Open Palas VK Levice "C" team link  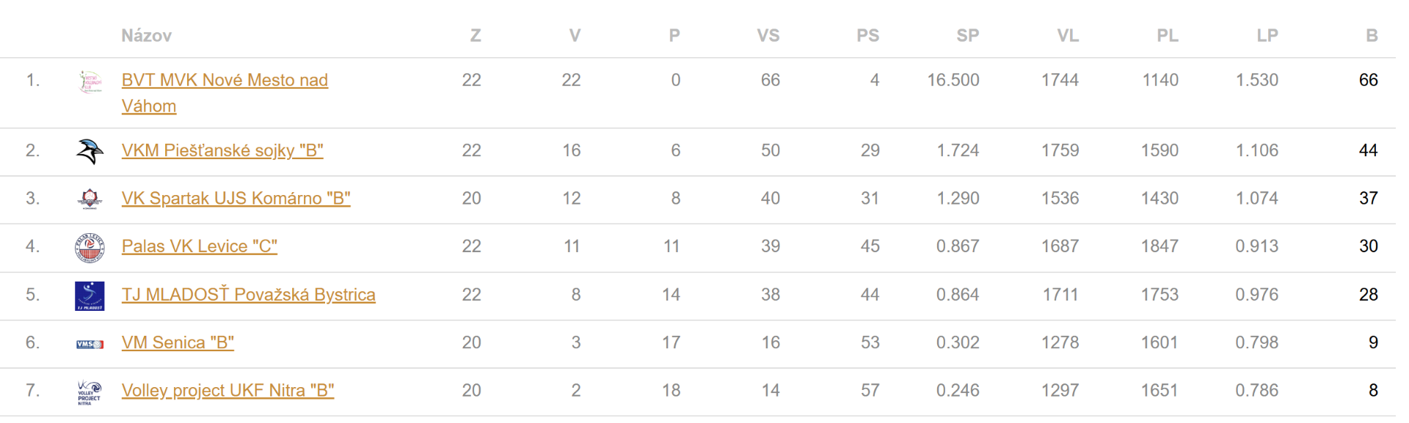click(x=200, y=246)
